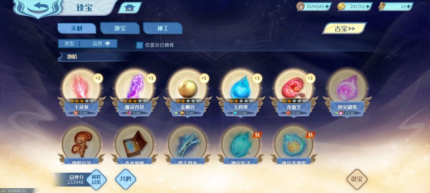
Task: Select the 魔灵谷草 purple herb item
Action: 135,87
